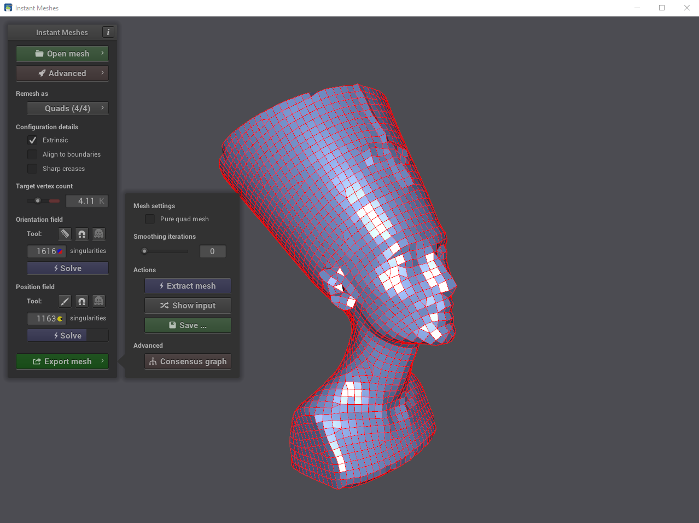Select the orientation field scare ghost tool

pos(98,234)
